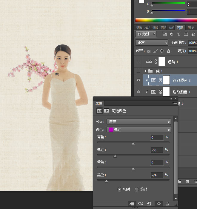Click the pixel layer filter icon
The width and height of the screenshot is (197, 209).
point(164,34)
